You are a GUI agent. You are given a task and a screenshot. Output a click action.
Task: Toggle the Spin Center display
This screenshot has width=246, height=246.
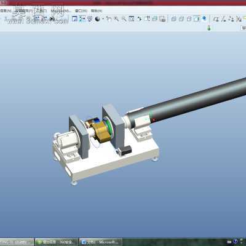click(x=82, y=19)
